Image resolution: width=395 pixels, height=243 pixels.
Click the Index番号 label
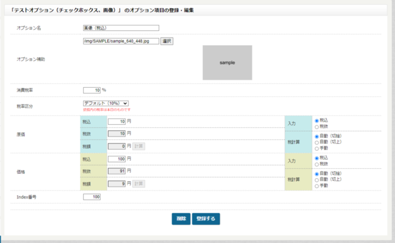coord(27,197)
